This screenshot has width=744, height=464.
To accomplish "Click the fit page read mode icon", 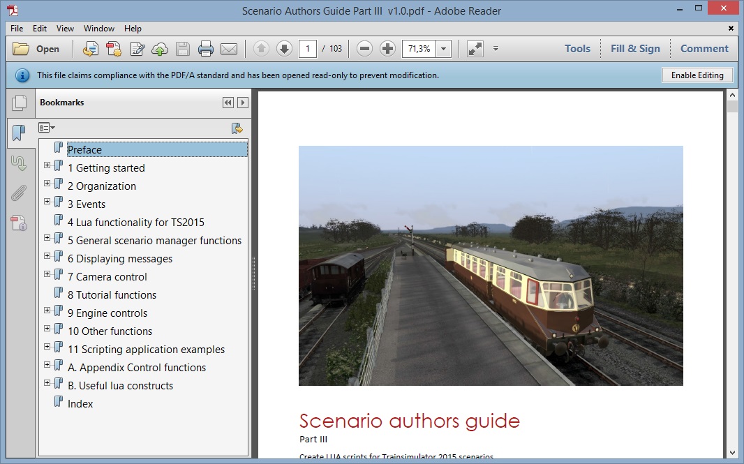I will [475, 48].
